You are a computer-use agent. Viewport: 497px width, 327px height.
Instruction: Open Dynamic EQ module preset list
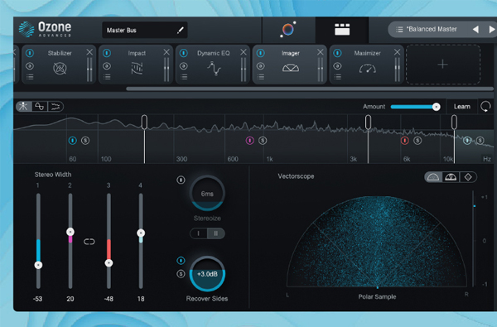184,77
